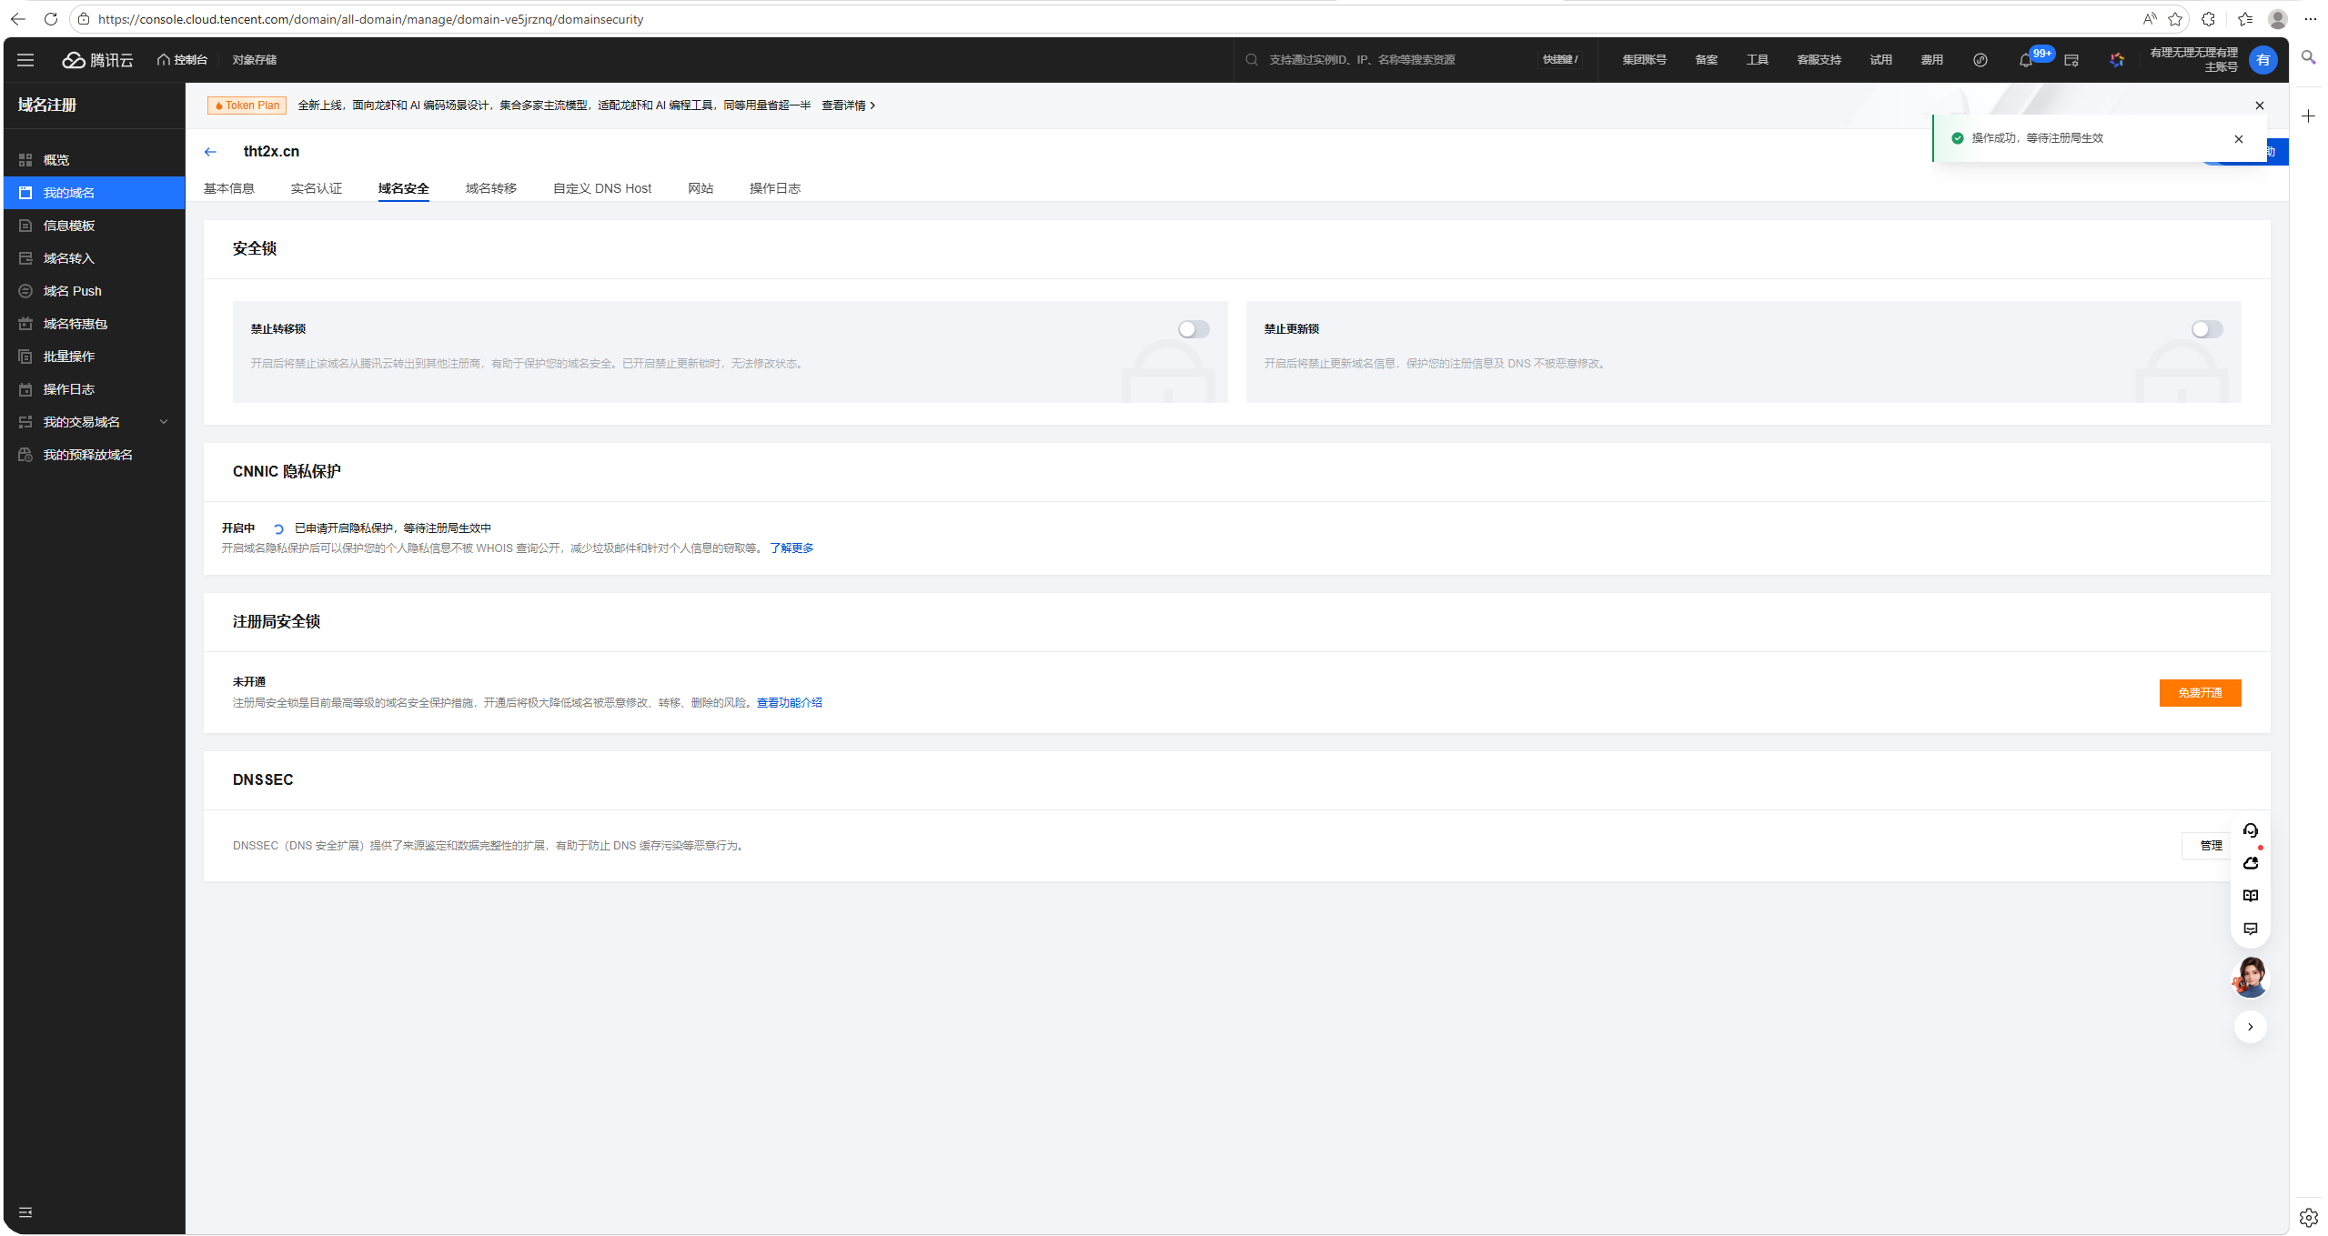
Task: Enable the 禁止转移锁 toggle
Action: click(1194, 329)
